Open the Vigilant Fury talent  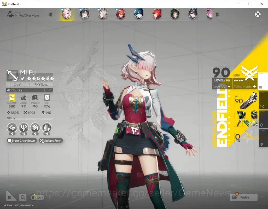click(51, 141)
